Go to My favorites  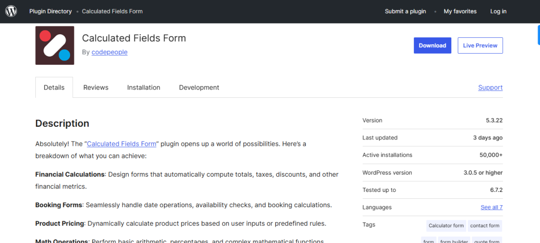point(460,12)
